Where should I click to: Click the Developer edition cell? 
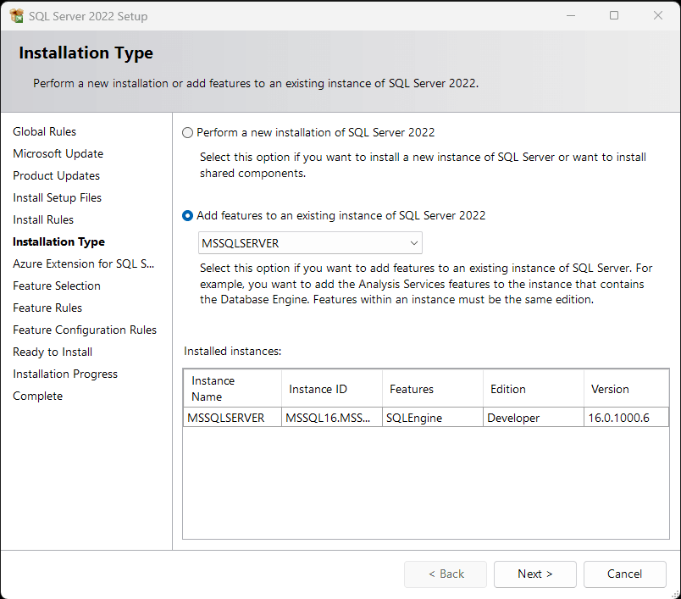pos(534,418)
